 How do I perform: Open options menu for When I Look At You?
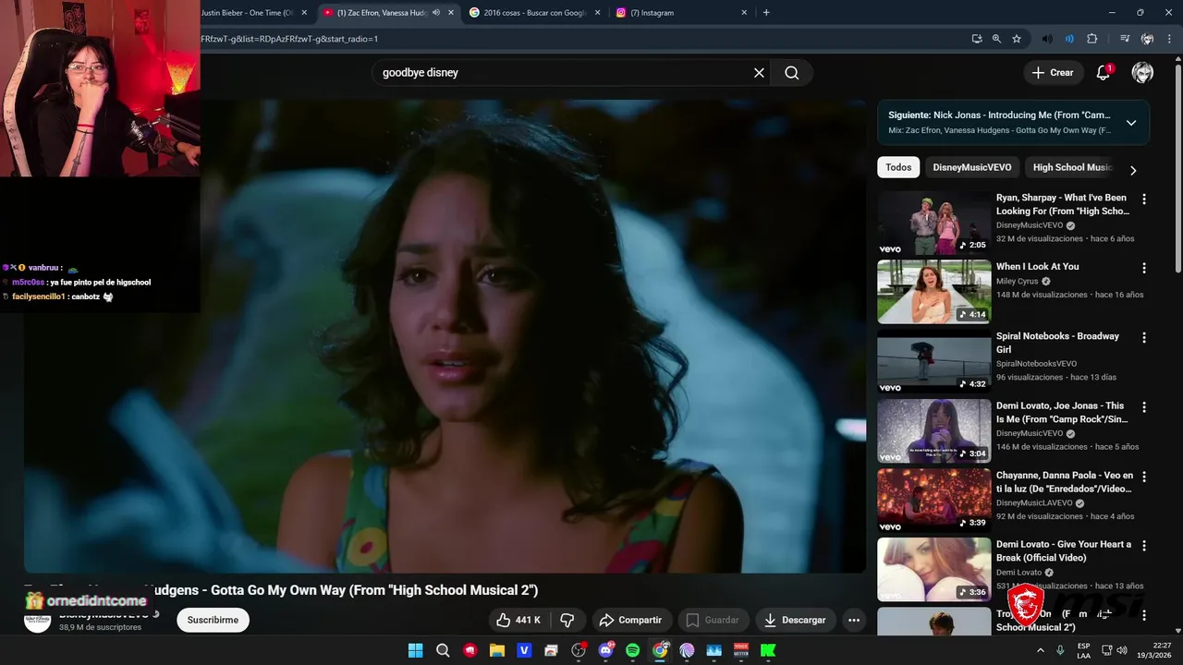point(1144,269)
